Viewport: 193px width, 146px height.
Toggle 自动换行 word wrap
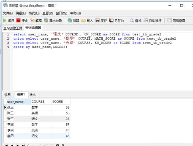pyautogui.click(x=152, y=20)
